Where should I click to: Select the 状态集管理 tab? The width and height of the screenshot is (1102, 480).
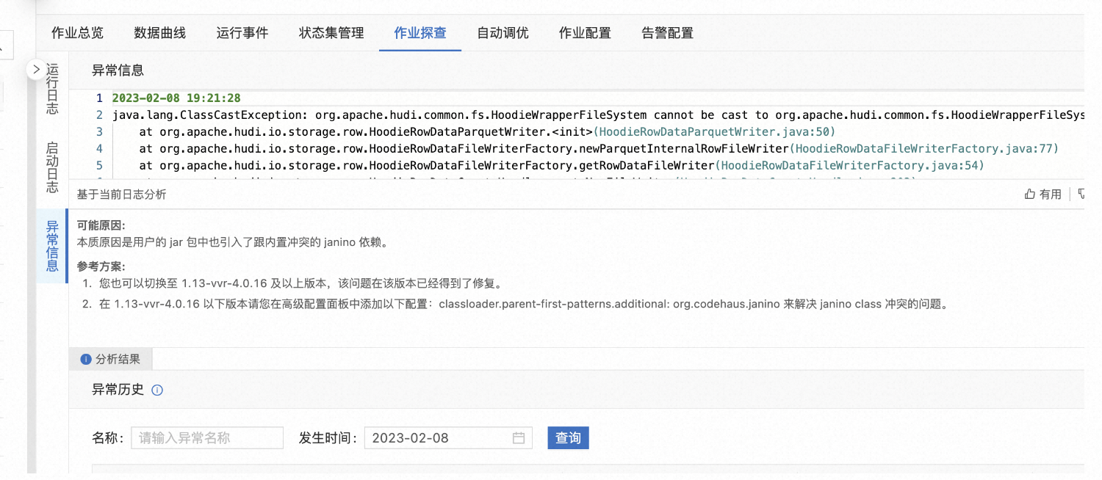tap(331, 33)
